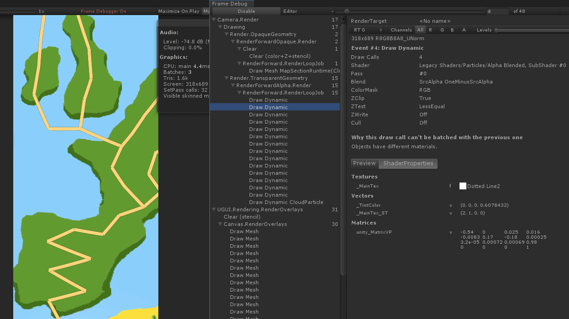This screenshot has height=319, width=569.
Task: Switch to the Preview tab
Action: tap(364, 163)
